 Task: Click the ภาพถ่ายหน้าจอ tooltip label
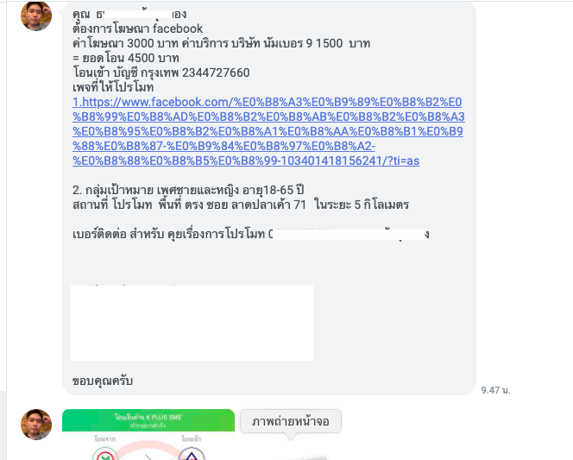point(291,421)
